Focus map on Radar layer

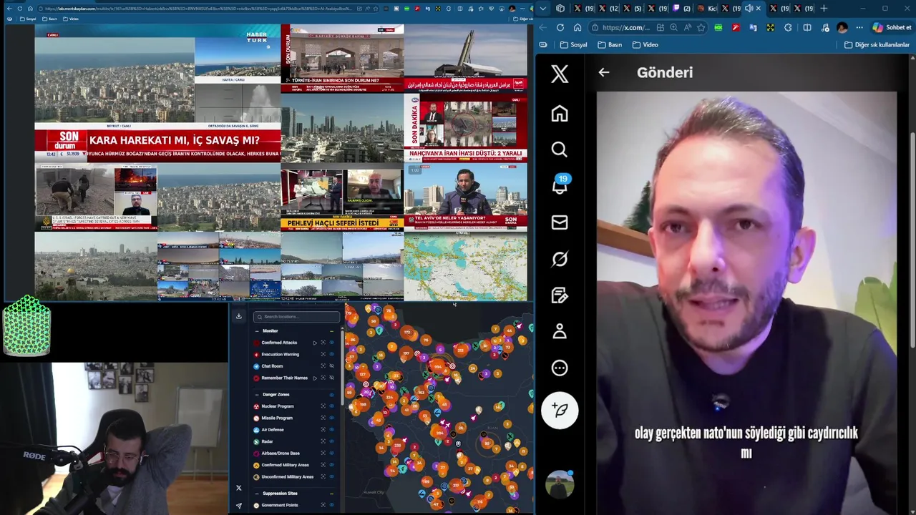click(323, 441)
